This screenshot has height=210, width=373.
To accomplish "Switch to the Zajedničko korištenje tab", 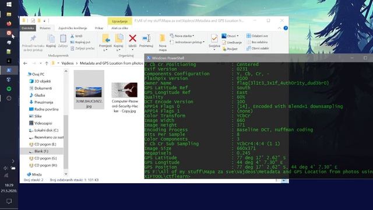I will 72,28.
